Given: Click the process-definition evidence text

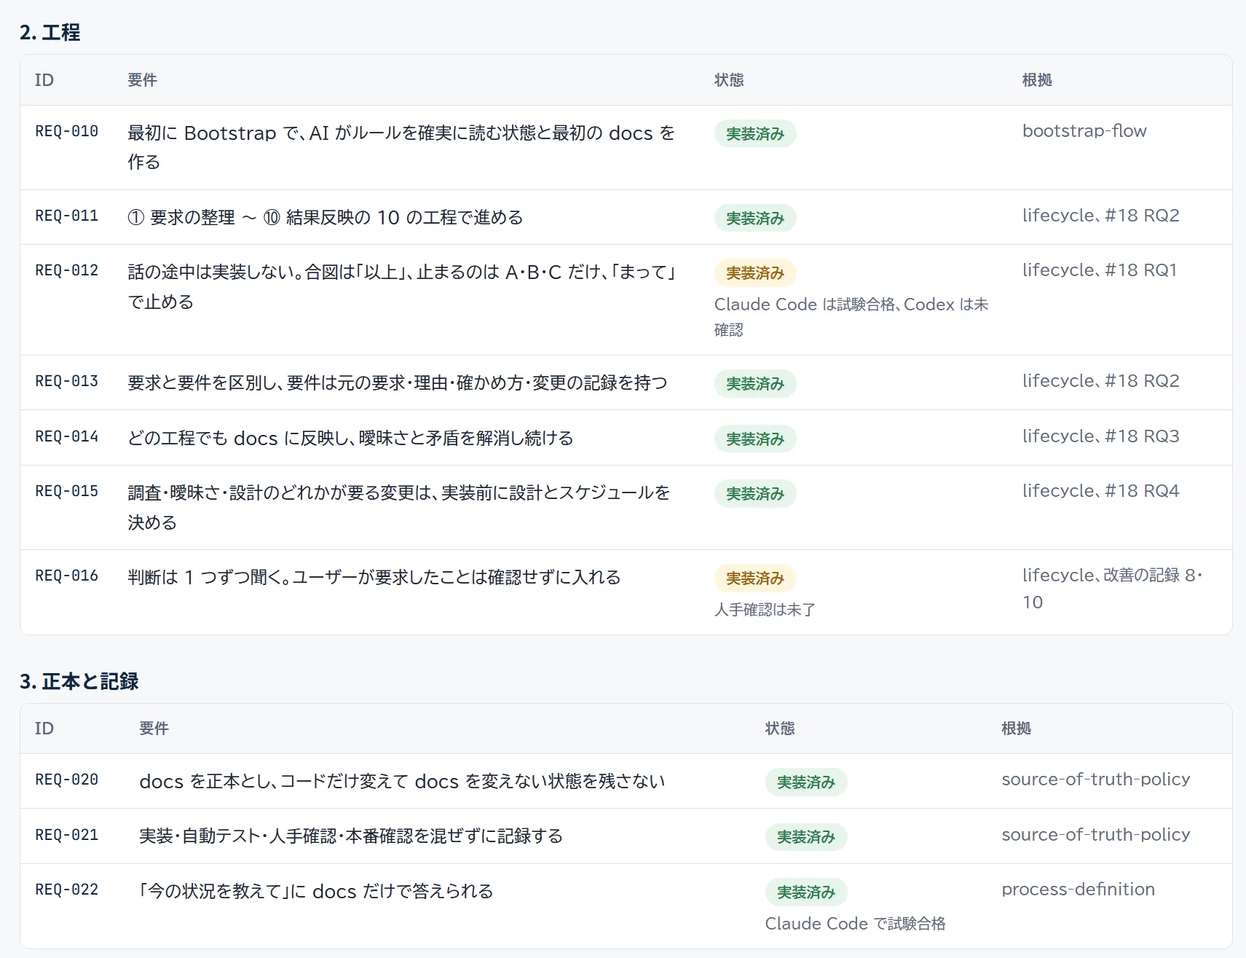Looking at the screenshot, I should 1079,890.
